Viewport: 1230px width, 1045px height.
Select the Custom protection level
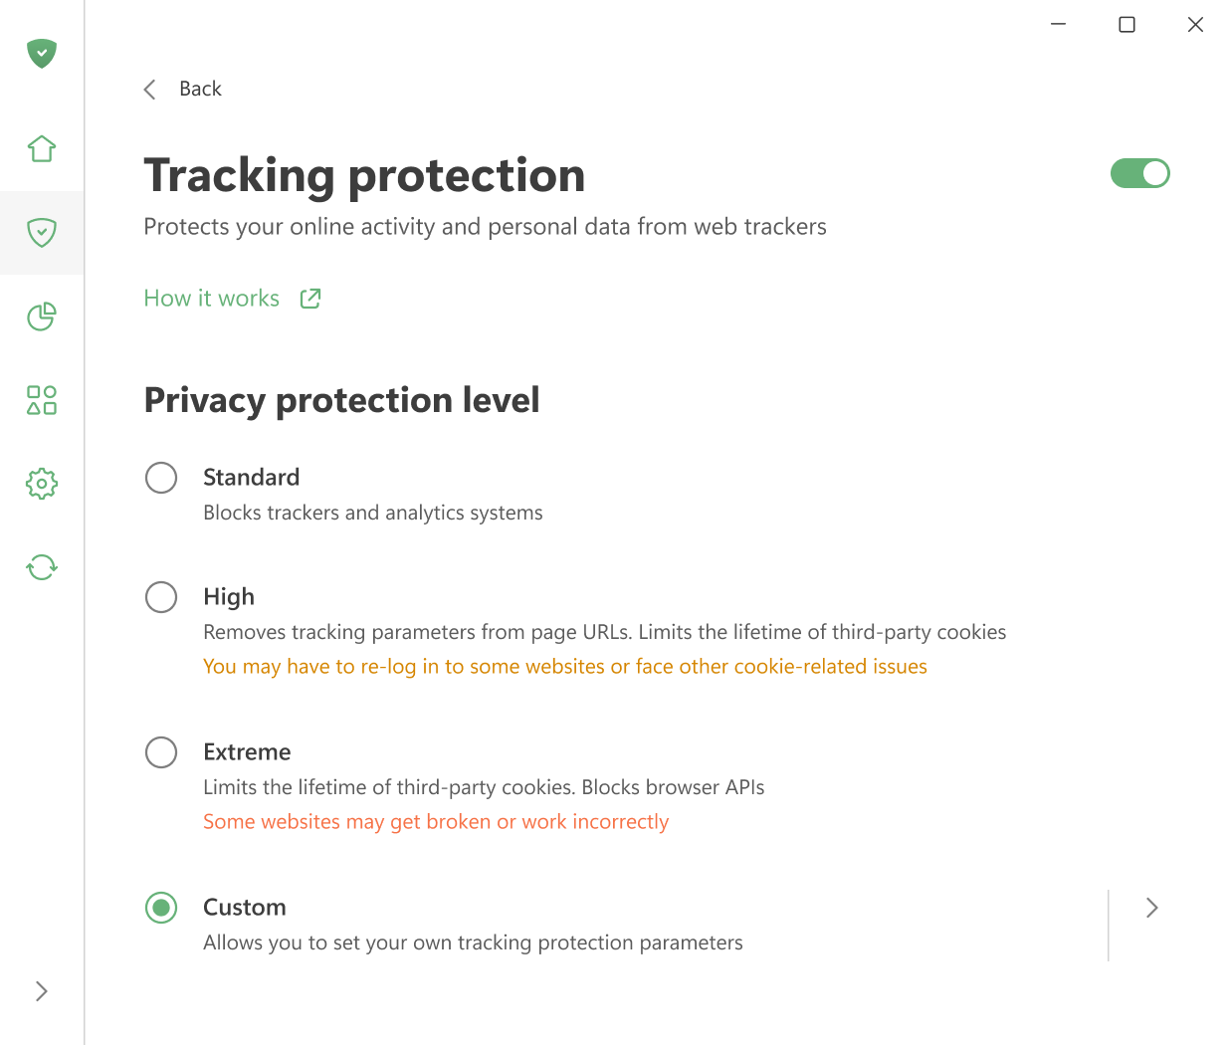point(161,908)
